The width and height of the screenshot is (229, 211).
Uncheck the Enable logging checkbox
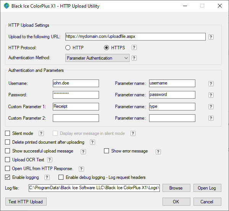pos(7,177)
